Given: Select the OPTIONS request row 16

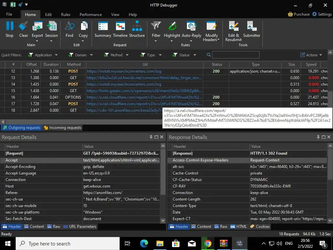Looking at the screenshot, I should [x=164, y=97].
